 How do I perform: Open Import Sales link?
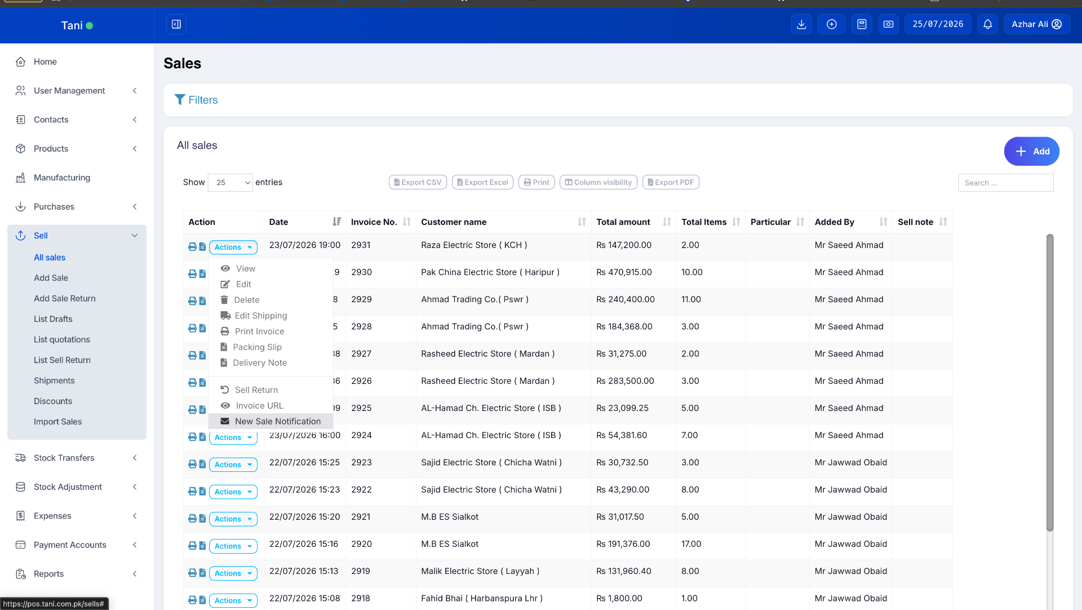57,422
